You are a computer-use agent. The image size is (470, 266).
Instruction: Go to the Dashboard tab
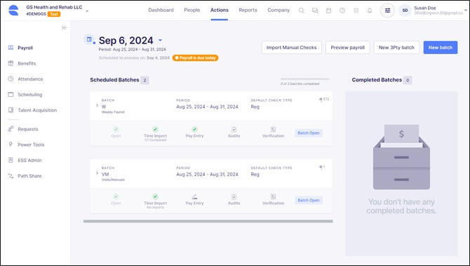pos(161,10)
